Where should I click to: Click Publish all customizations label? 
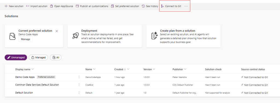(94, 6)
